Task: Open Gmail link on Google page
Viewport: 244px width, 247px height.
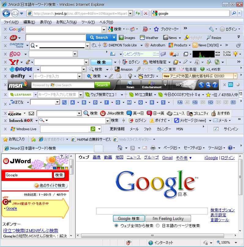Action: (x=167, y=158)
